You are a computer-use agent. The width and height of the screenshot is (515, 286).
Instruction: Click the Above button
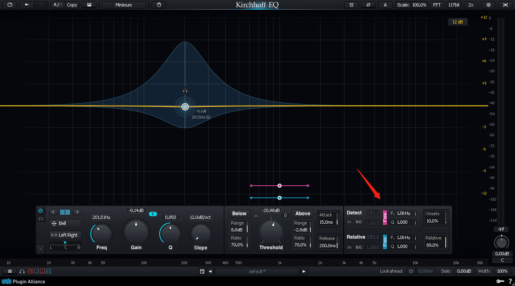pos(303,214)
